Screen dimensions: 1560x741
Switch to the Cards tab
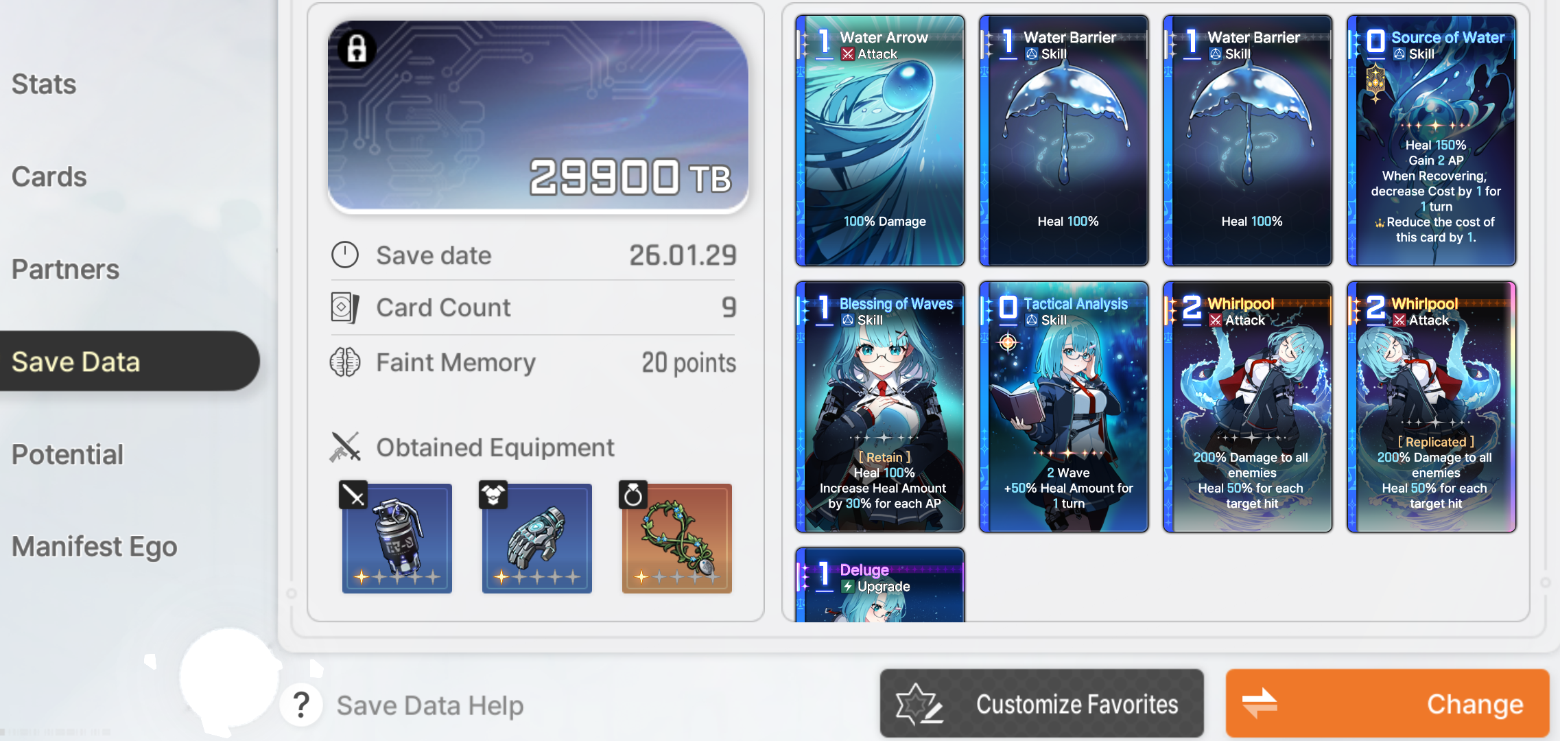(x=49, y=177)
